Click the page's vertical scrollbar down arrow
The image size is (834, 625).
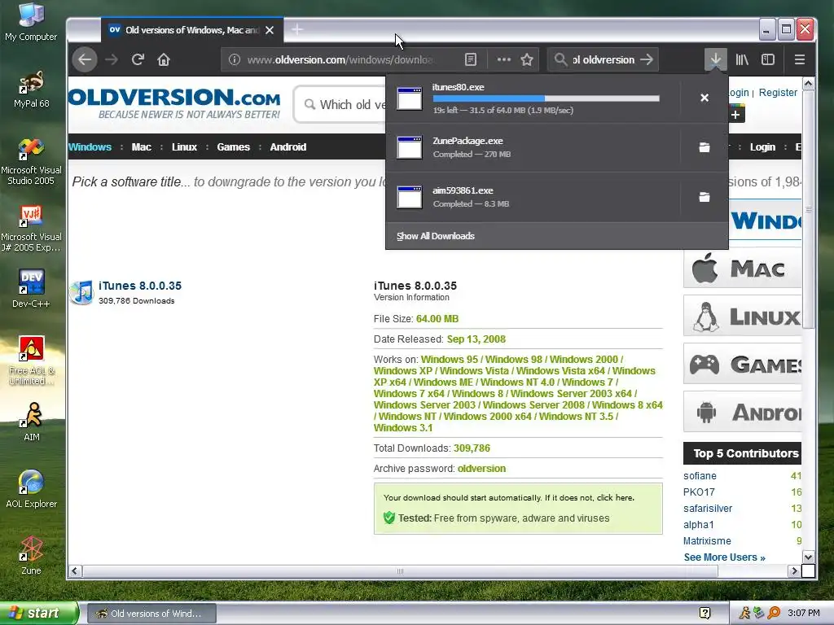point(808,557)
